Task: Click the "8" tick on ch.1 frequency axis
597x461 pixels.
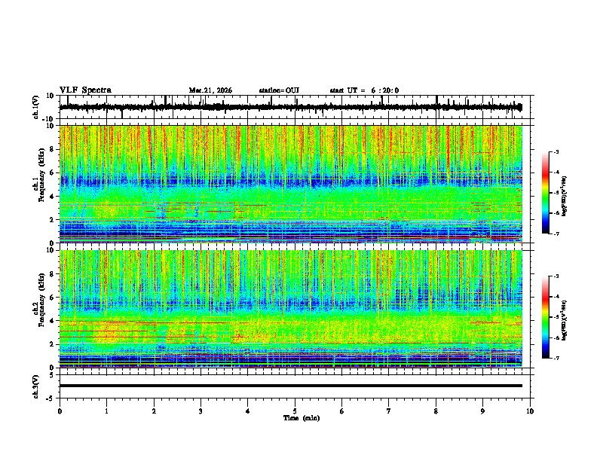Action: 53,149
